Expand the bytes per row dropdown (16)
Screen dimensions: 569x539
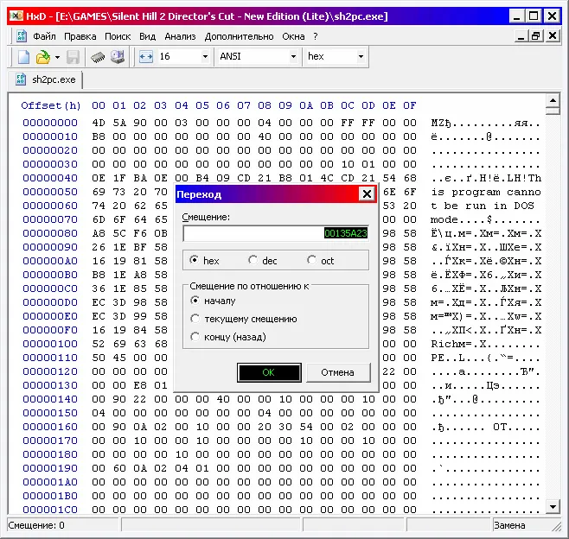pyautogui.click(x=205, y=57)
